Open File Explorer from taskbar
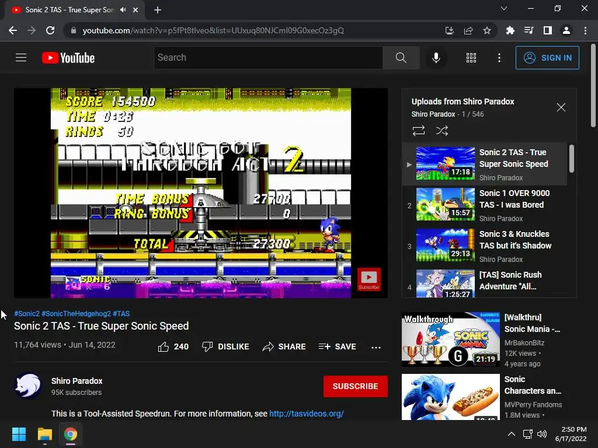 [x=44, y=434]
